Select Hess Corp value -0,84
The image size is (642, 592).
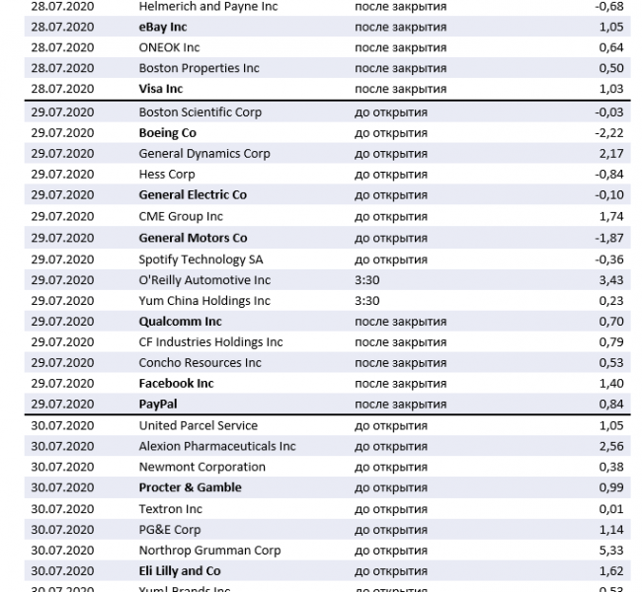click(609, 175)
